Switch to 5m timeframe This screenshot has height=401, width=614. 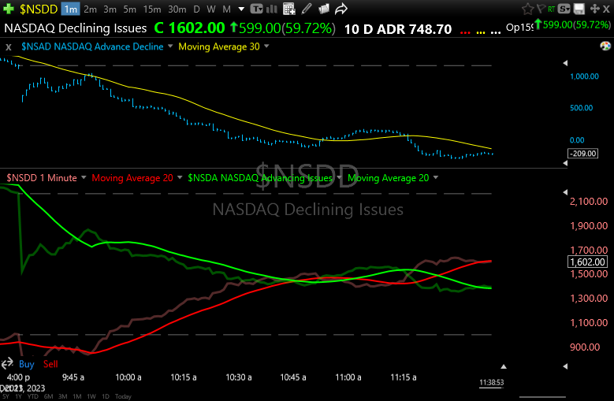click(130, 9)
